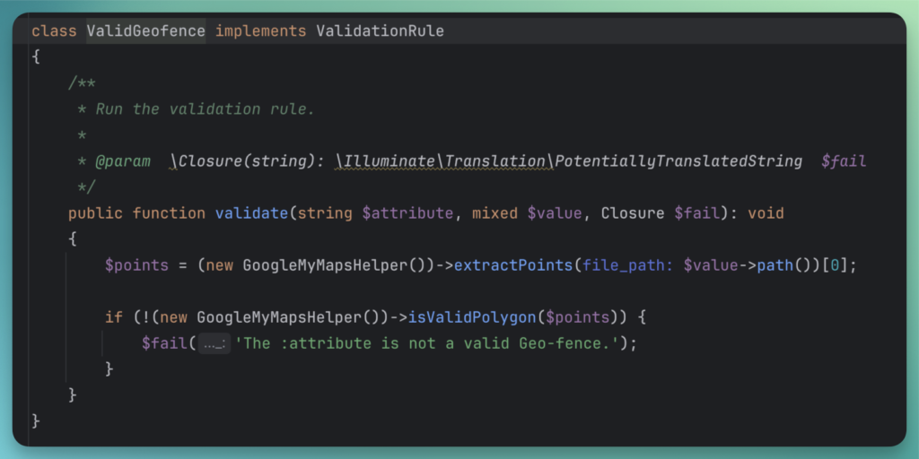This screenshot has height=459, width=919.
Task: Click the implements keyword
Action: point(260,31)
